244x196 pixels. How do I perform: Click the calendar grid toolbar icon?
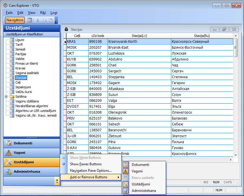coord(30,20)
